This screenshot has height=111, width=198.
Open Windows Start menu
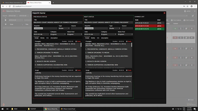pyautogui.click(x=3, y=109)
